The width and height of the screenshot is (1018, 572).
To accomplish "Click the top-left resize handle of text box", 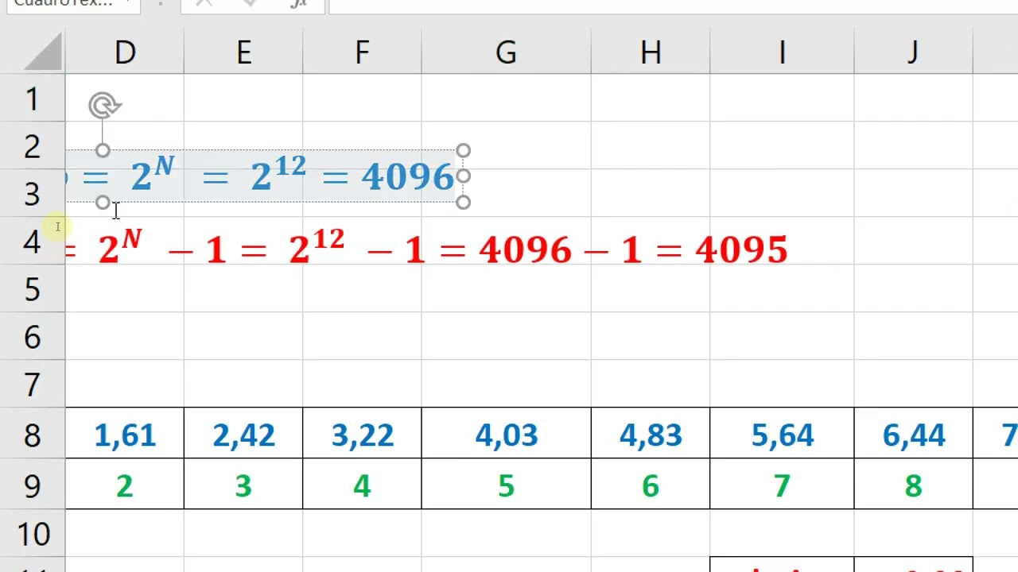I will click(103, 150).
